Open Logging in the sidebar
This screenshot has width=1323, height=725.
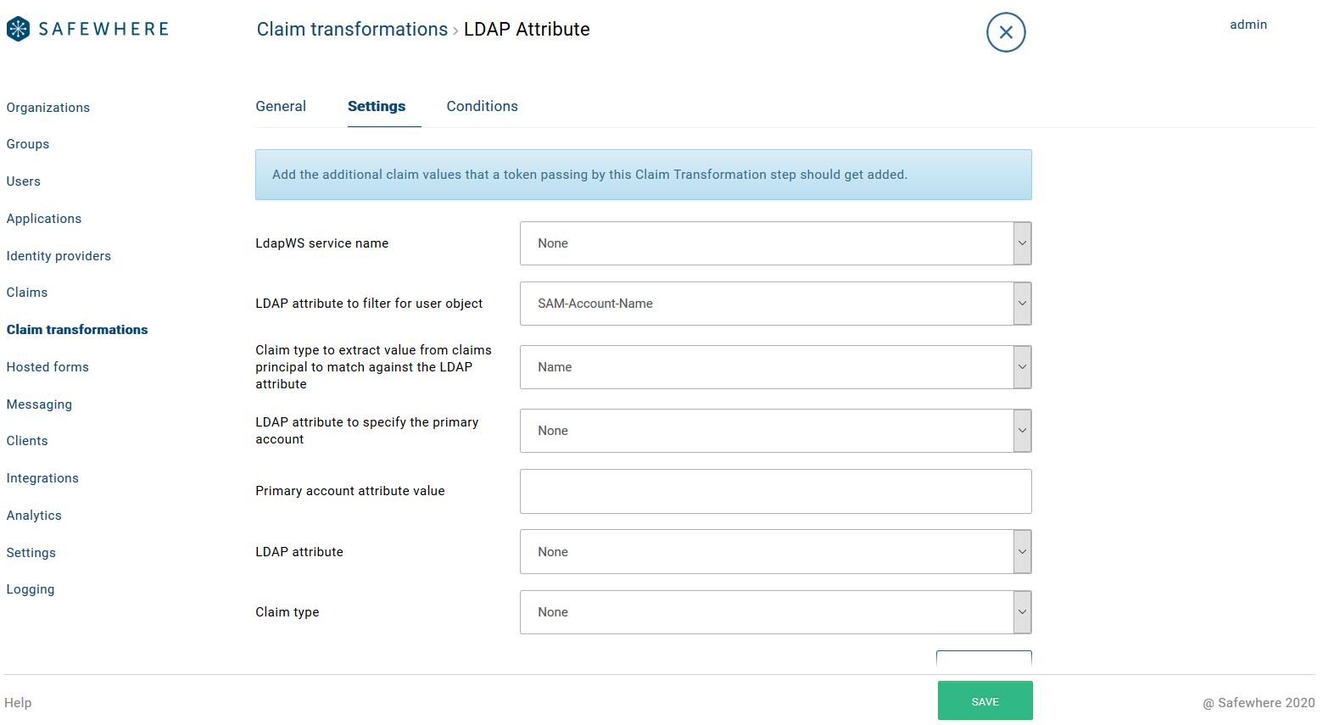(31, 589)
